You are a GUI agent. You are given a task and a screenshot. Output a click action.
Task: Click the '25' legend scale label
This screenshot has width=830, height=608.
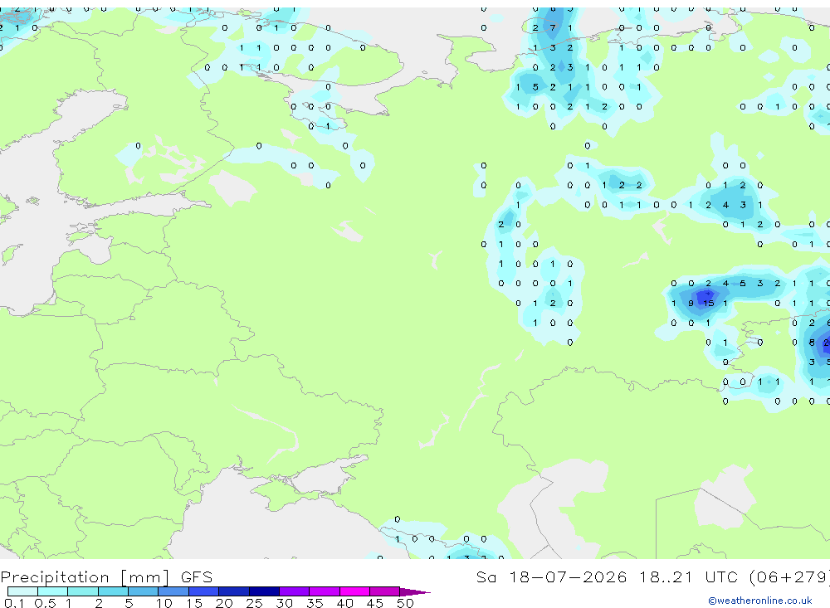click(254, 603)
